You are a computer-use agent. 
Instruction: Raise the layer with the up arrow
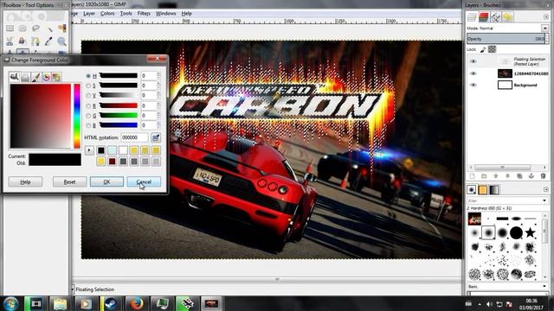coord(496,176)
